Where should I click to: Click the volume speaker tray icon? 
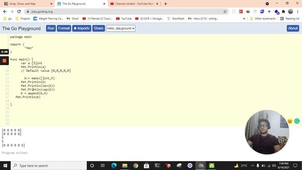pos(274,166)
